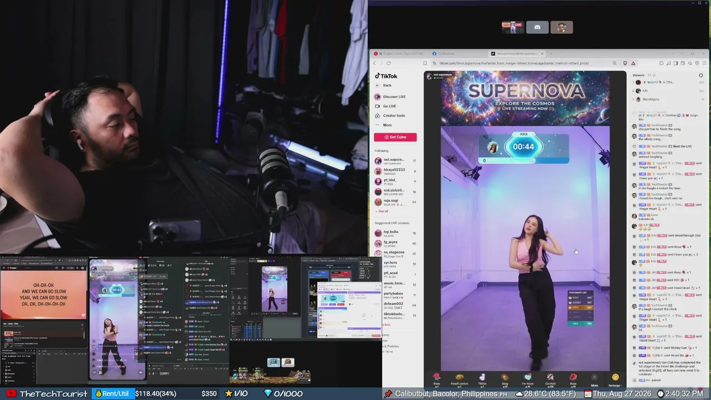Select the LIVE thumbnail tile above the browser
The image size is (711, 400).
coord(513,27)
